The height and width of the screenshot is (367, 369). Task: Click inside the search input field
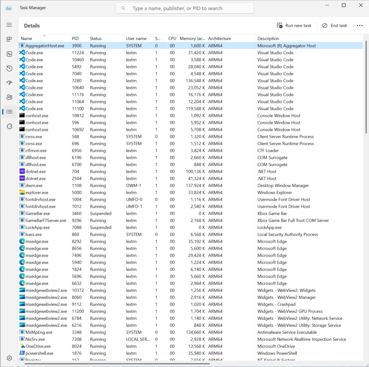184,8
